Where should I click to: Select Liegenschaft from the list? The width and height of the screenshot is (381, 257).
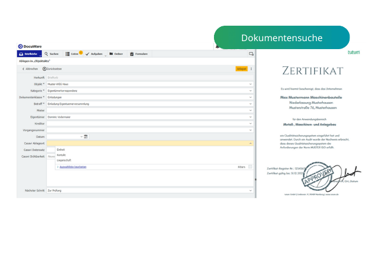point(64,160)
